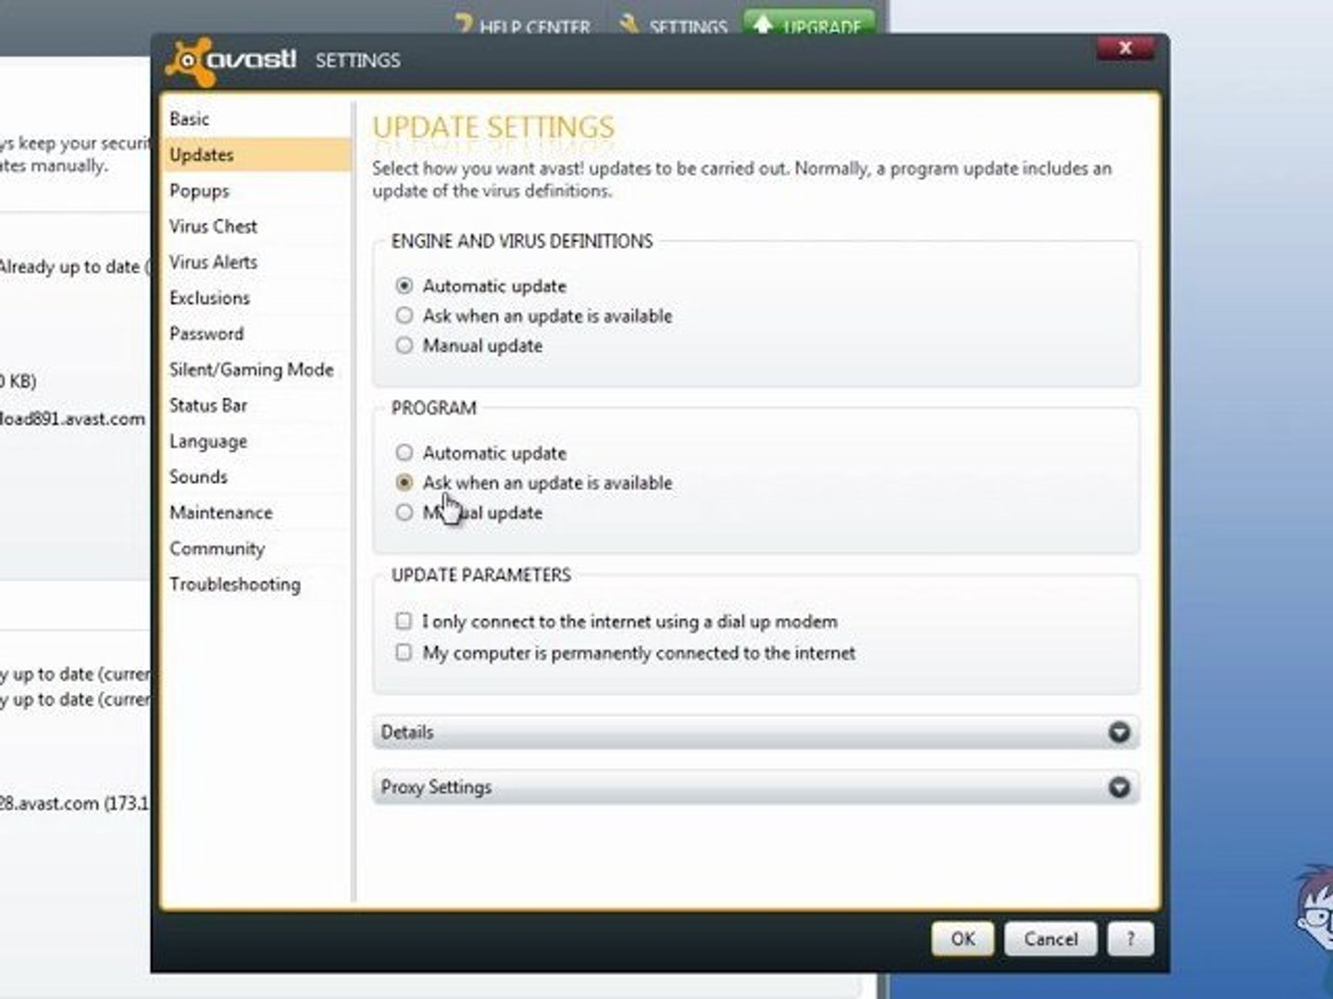
Task: Click the green UPGRADE button
Action: pyautogui.click(x=809, y=23)
